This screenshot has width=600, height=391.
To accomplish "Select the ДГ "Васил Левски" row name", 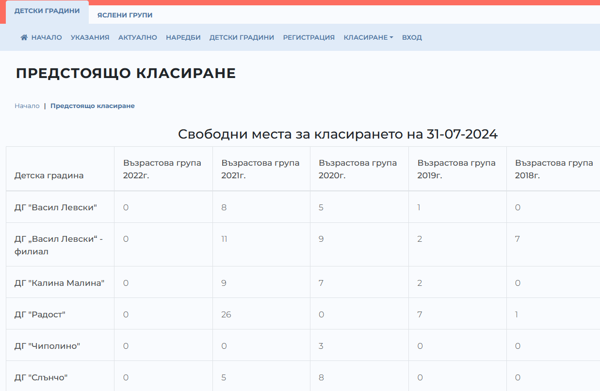I will point(56,207).
